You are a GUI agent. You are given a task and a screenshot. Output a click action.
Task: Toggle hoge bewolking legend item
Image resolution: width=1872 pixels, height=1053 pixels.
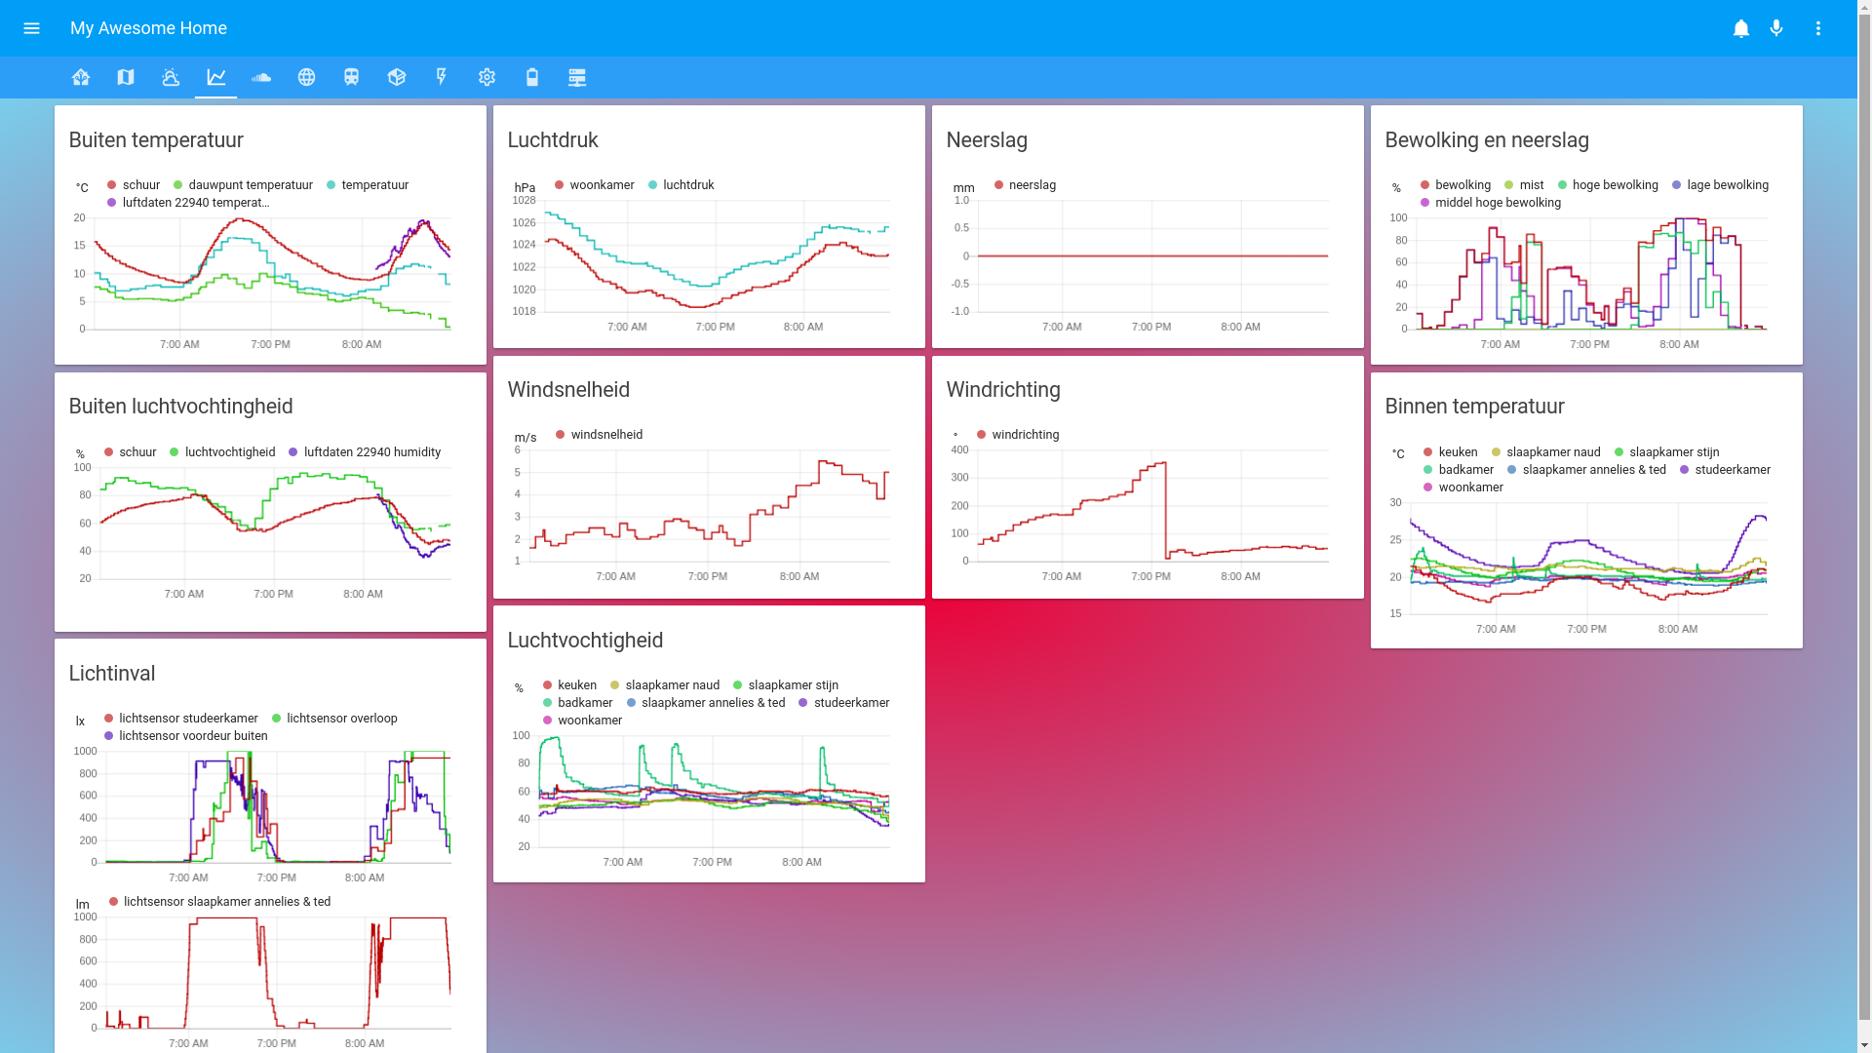[x=1614, y=185]
